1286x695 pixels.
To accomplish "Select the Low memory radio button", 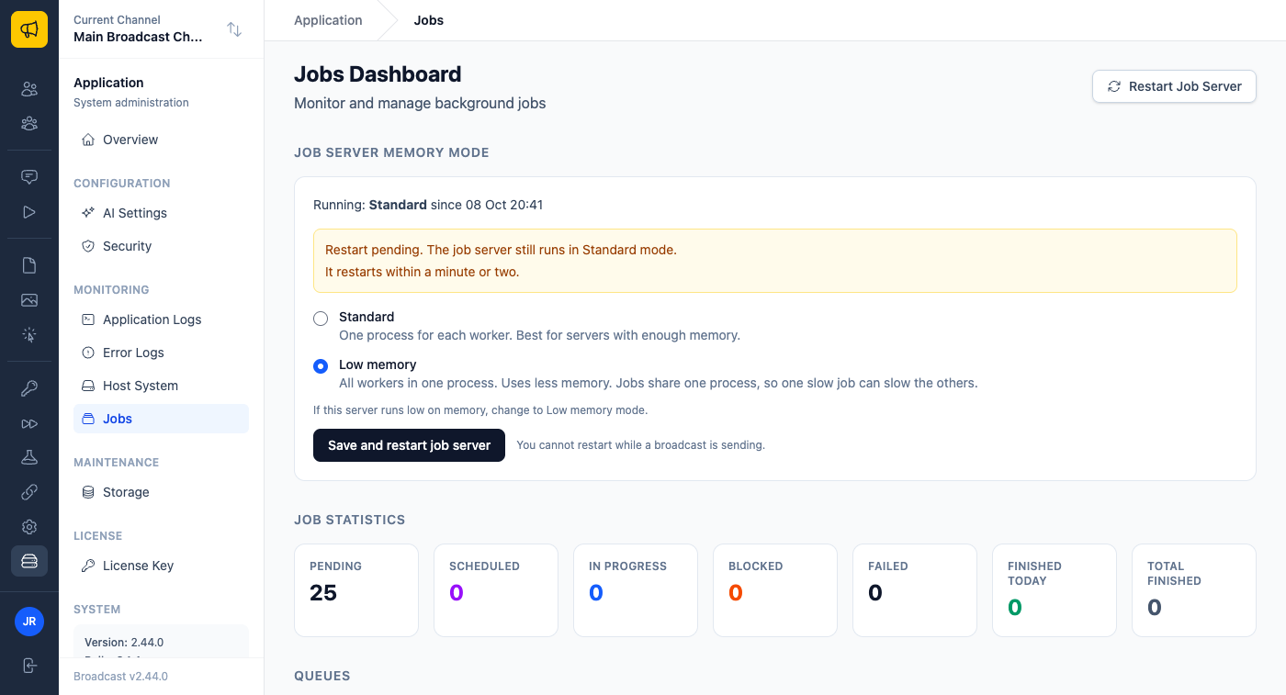I will point(321,366).
